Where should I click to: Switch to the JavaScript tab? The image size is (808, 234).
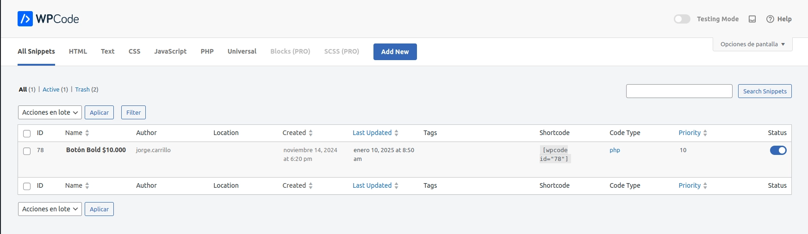coord(170,51)
